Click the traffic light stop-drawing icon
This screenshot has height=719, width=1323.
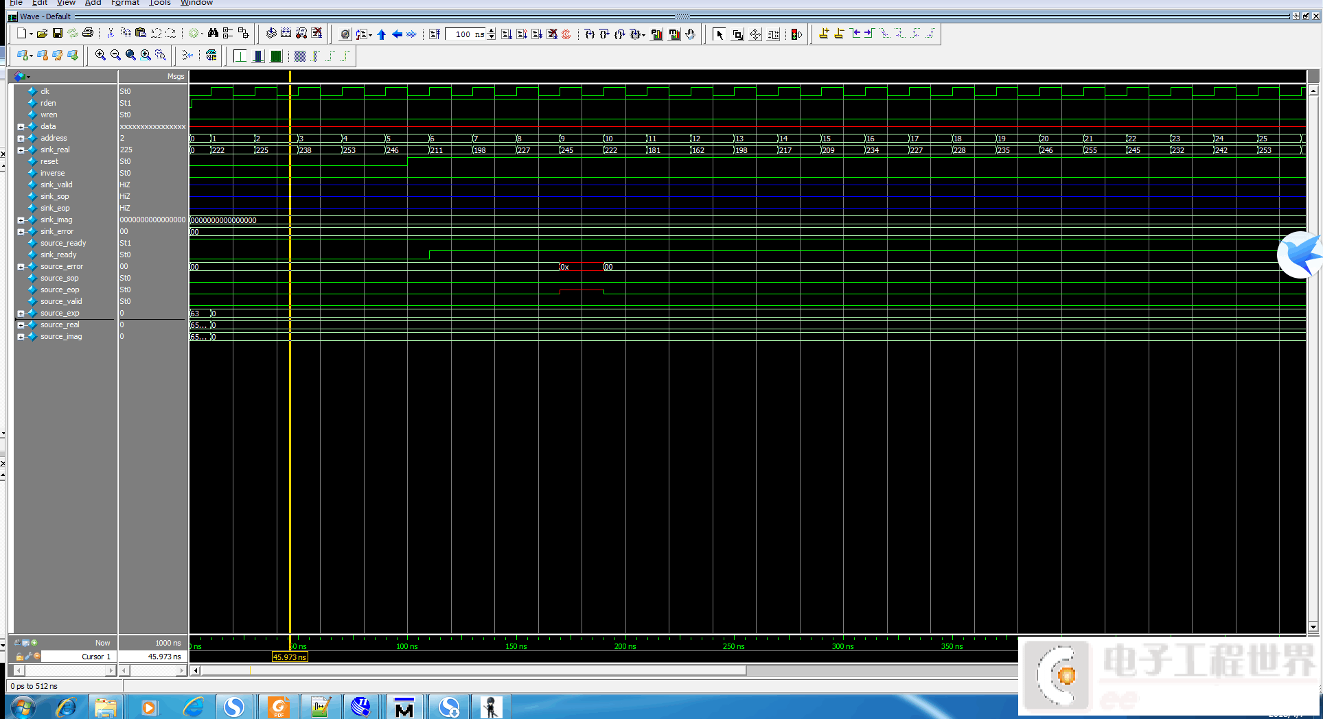[x=796, y=34]
